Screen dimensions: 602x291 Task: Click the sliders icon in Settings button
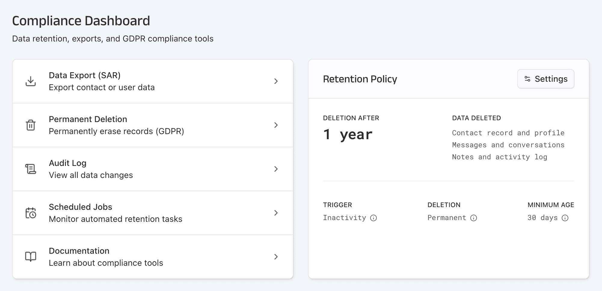pyautogui.click(x=527, y=79)
